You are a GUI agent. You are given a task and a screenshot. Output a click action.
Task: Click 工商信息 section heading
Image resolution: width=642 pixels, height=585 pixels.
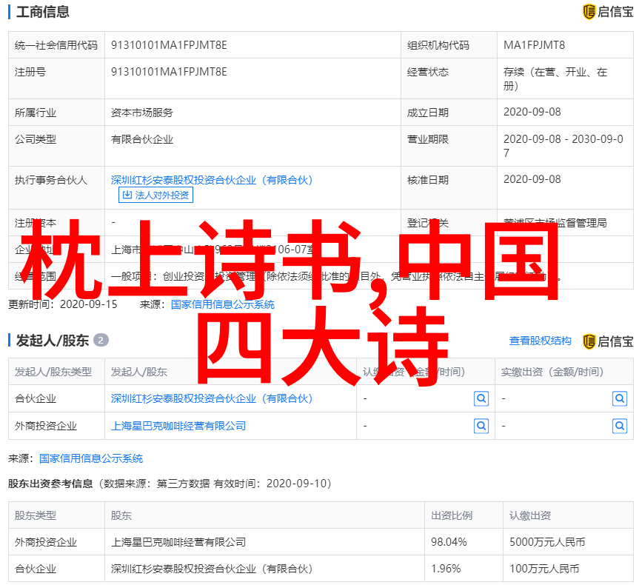[x=43, y=11]
